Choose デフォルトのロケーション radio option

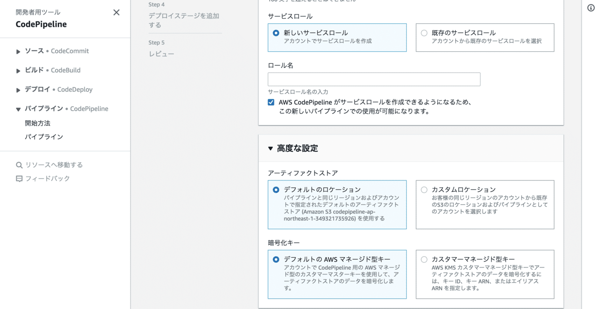(x=276, y=190)
